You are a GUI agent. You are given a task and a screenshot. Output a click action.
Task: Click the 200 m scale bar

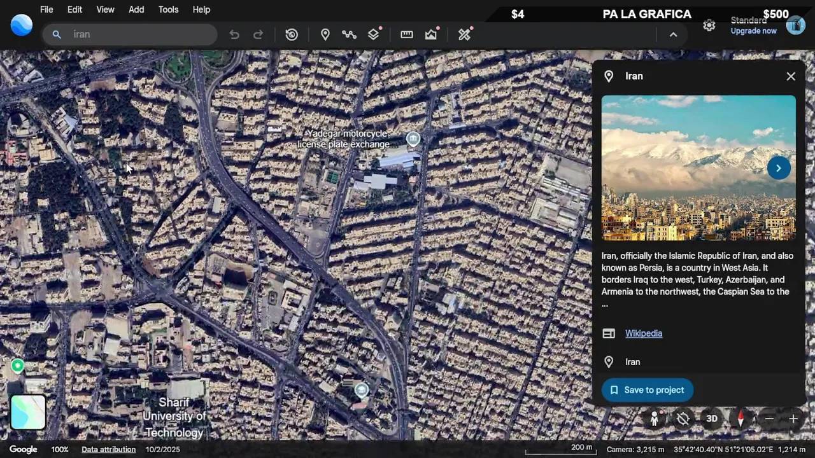click(560, 449)
